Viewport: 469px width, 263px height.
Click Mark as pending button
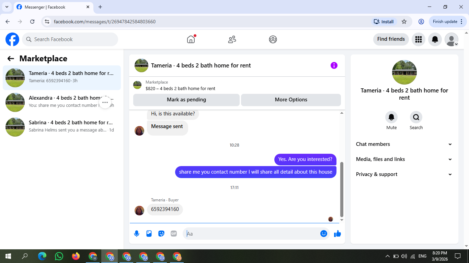(186, 100)
